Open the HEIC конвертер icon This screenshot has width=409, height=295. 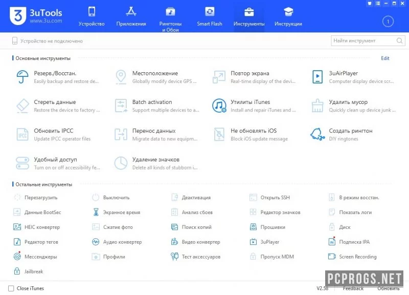(17, 227)
